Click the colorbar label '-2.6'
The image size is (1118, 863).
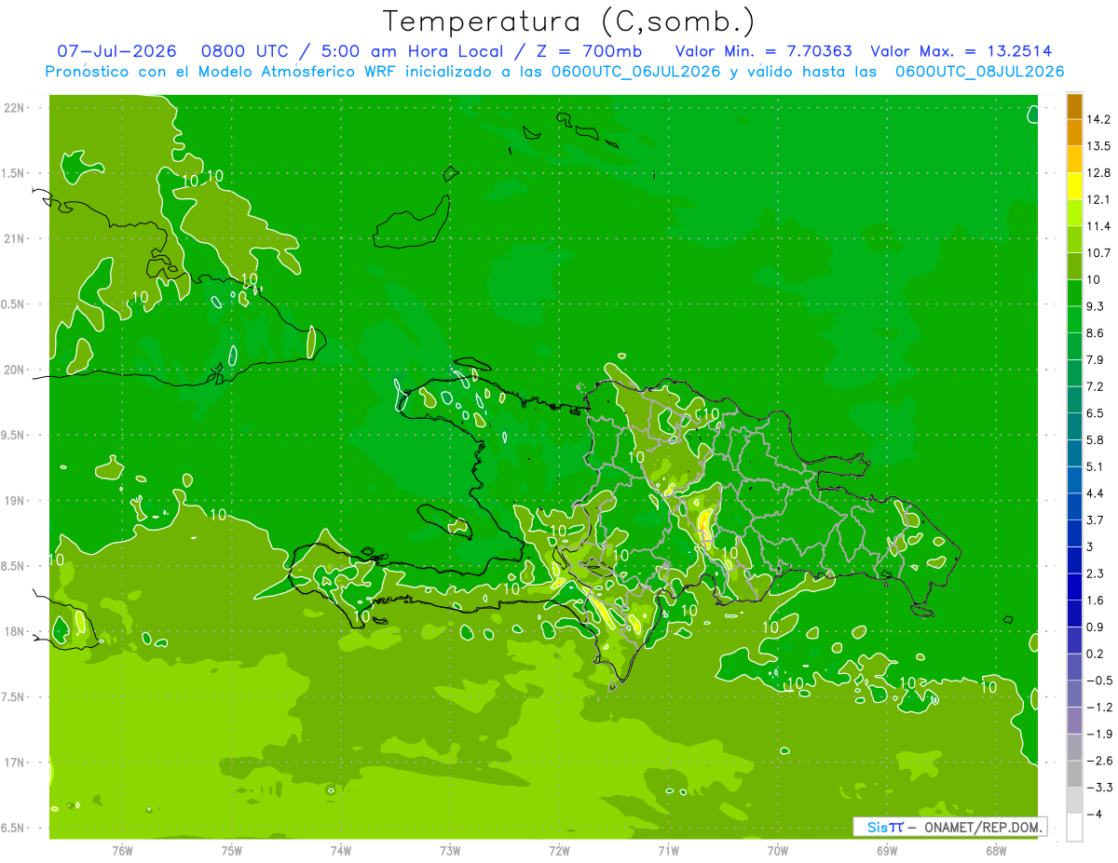(x=1099, y=761)
